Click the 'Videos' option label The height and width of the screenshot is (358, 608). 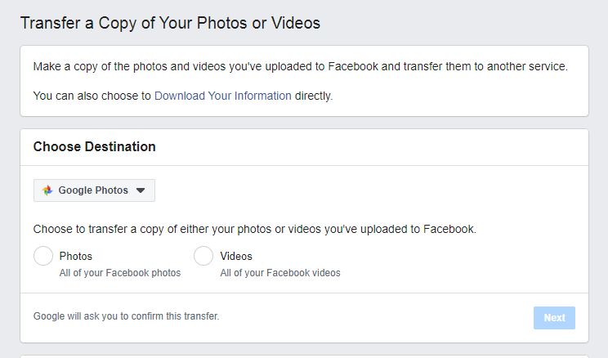tap(236, 256)
